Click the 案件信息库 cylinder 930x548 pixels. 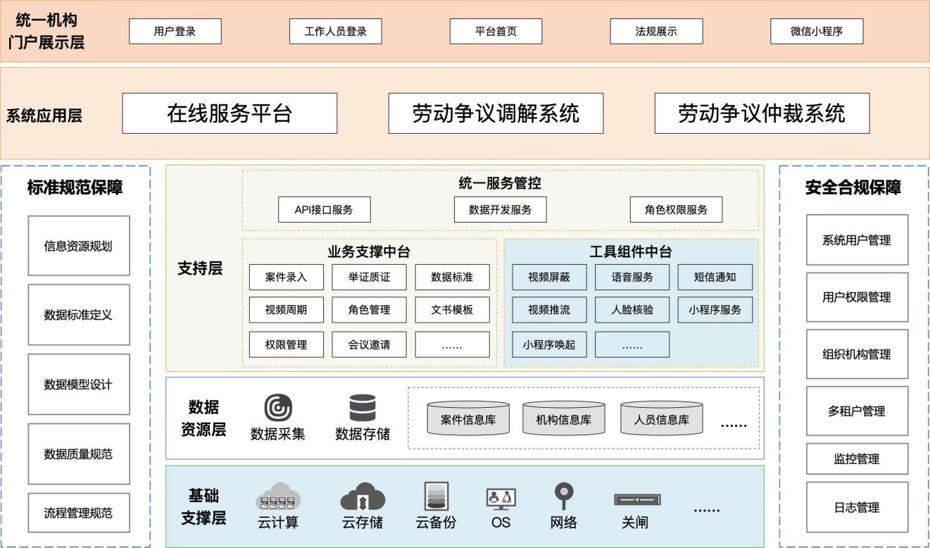468,419
